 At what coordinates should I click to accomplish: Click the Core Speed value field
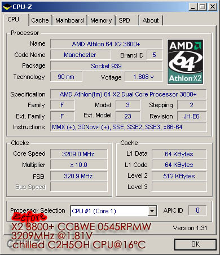coord(78,154)
